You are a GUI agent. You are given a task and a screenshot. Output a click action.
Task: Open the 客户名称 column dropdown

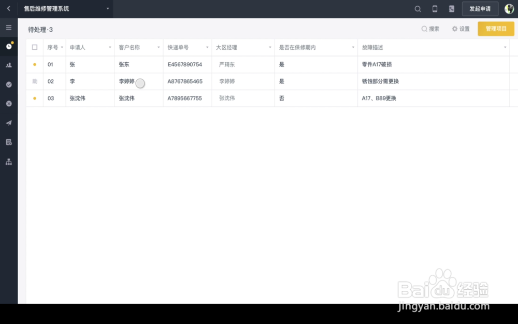[159, 47]
